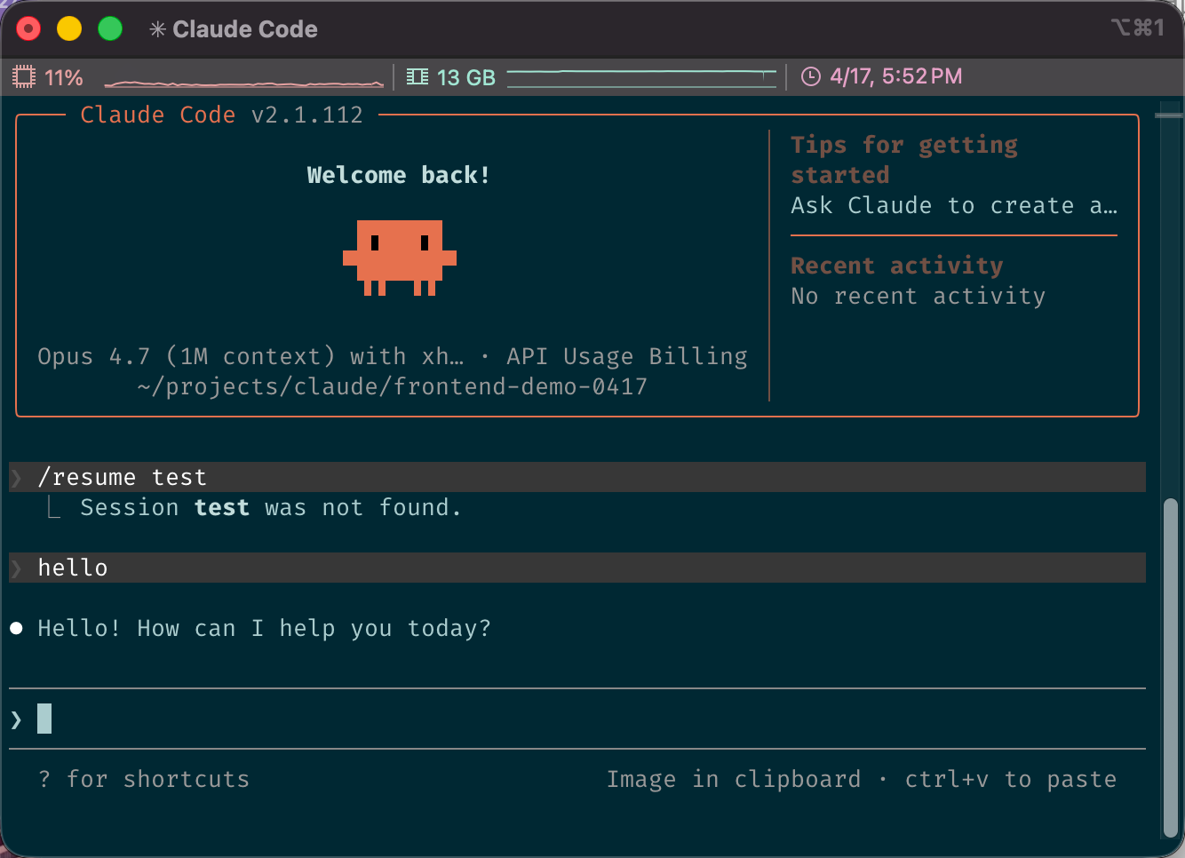Click the 'Hello! How can I help you today?' reply
The image size is (1185, 858).
point(264,629)
